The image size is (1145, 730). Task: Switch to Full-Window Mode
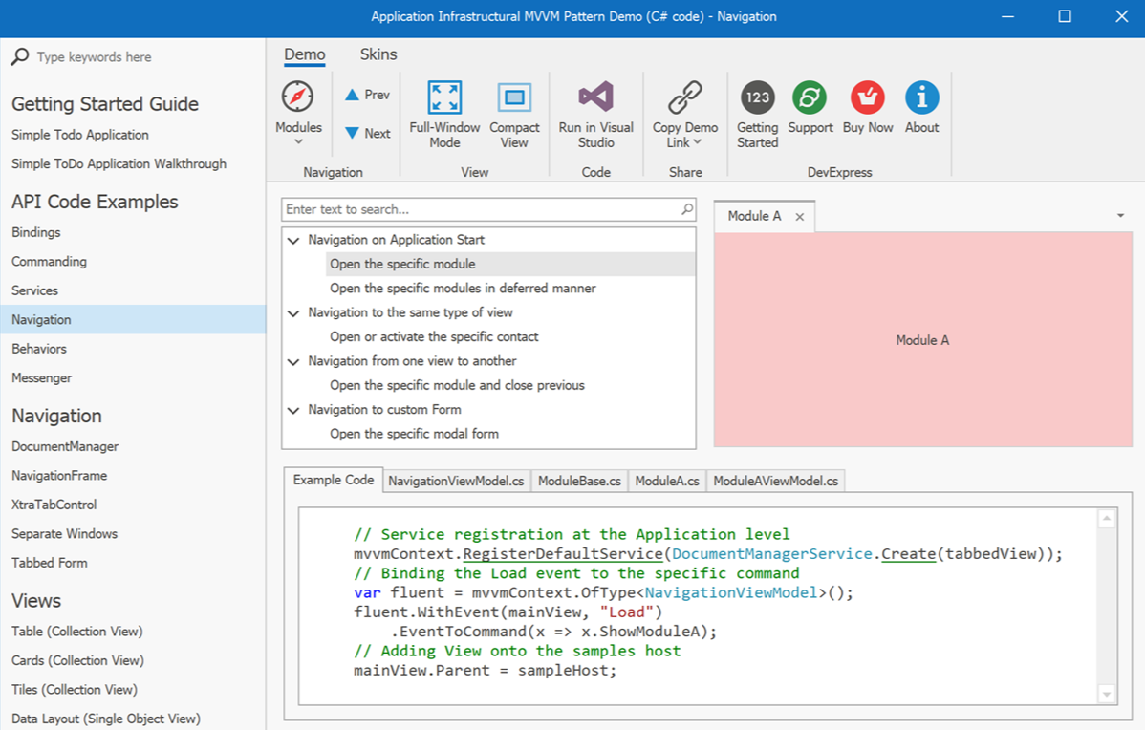[444, 115]
